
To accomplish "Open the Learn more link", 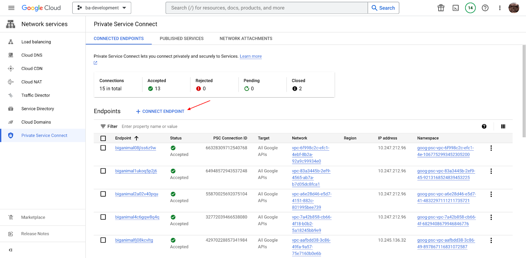I will pyautogui.click(x=251, y=56).
